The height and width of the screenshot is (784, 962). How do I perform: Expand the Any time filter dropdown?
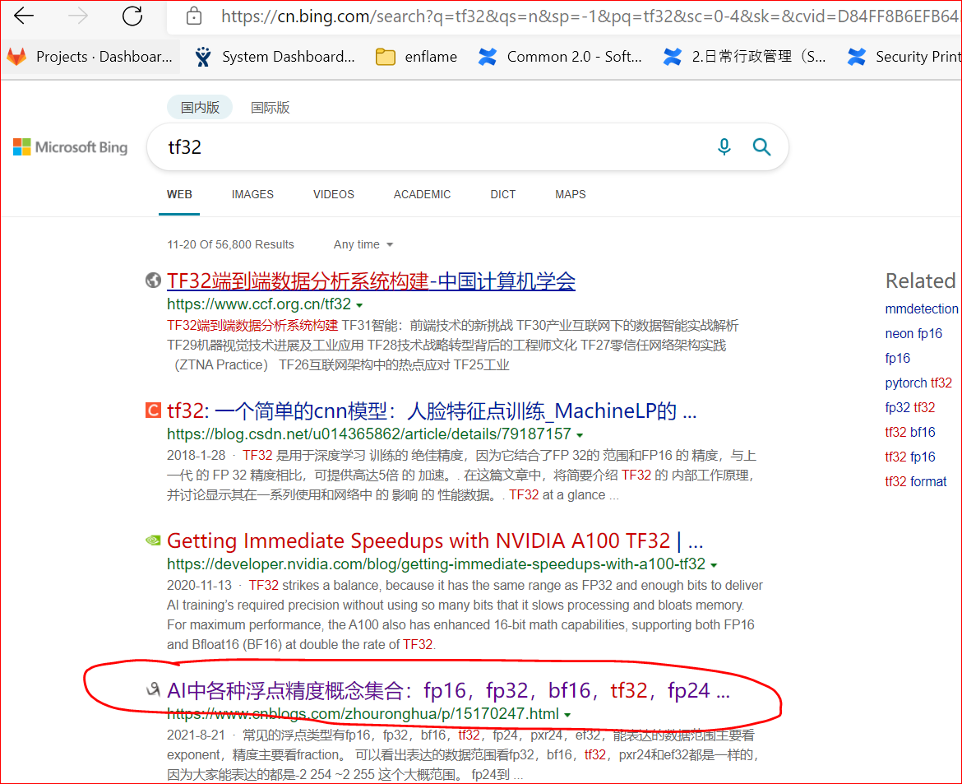(363, 244)
